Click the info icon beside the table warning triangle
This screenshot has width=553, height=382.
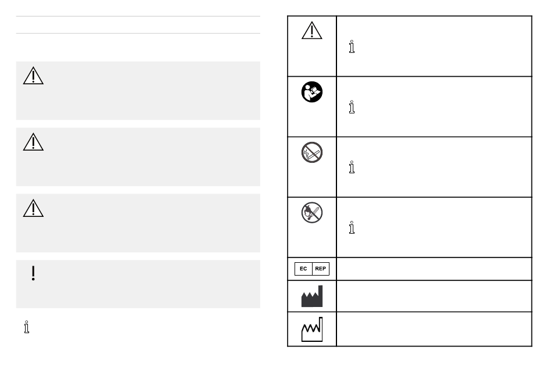click(352, 47)
